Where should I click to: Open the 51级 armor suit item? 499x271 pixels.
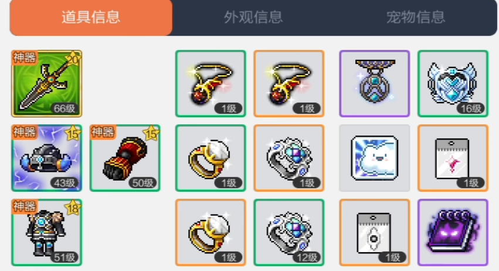[x=47, y=232]
